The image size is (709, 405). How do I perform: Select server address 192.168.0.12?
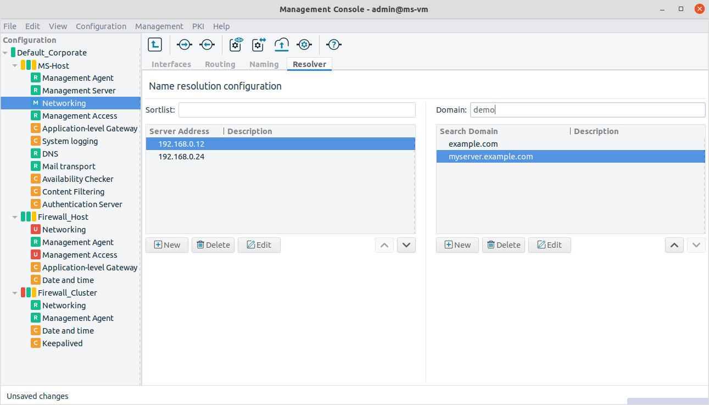point(280,144)
